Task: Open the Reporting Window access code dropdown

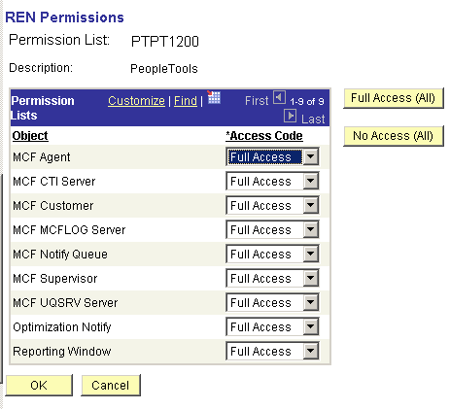Action: pyautogui.click(x=272, y=351)
